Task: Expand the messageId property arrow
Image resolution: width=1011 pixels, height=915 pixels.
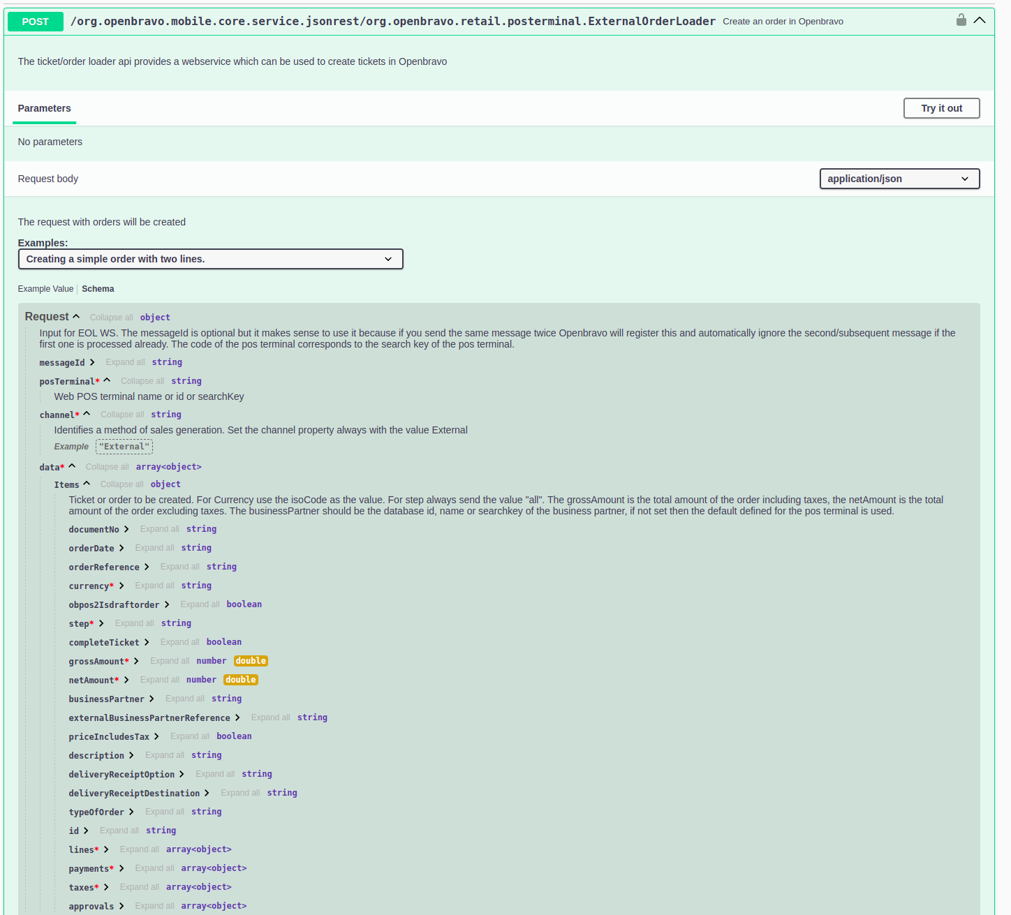Action: tap(92, 362)
